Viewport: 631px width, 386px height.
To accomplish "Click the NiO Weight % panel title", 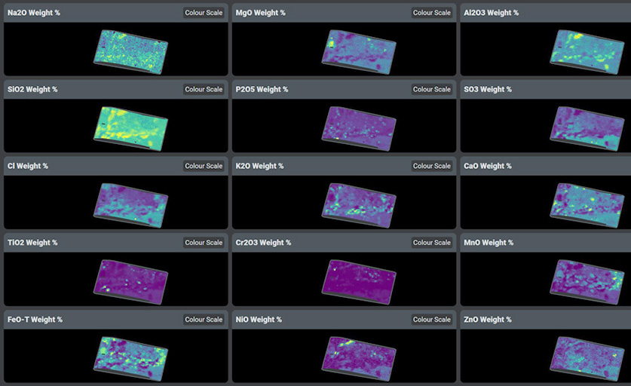I will pyautogui.click(x=259, y=319).
